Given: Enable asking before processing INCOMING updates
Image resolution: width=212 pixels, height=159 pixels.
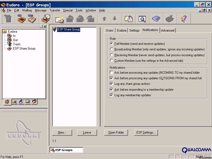Looking at the screenshot, I should [x=111, y=73].
